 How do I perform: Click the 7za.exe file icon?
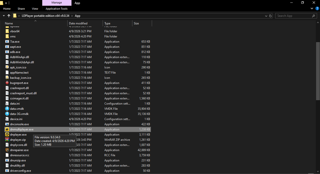click(7, 42)
